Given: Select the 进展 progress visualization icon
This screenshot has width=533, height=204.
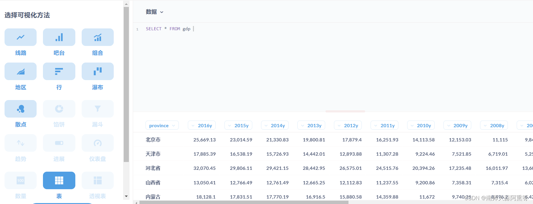Looking at the screenshot, I should pos(59,143).
